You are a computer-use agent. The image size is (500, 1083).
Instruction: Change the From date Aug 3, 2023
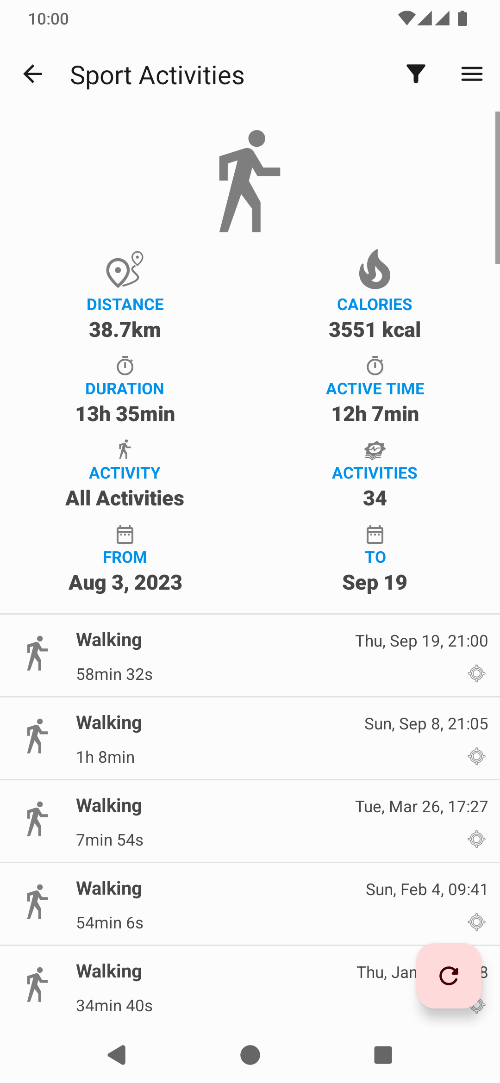[125, 582]
